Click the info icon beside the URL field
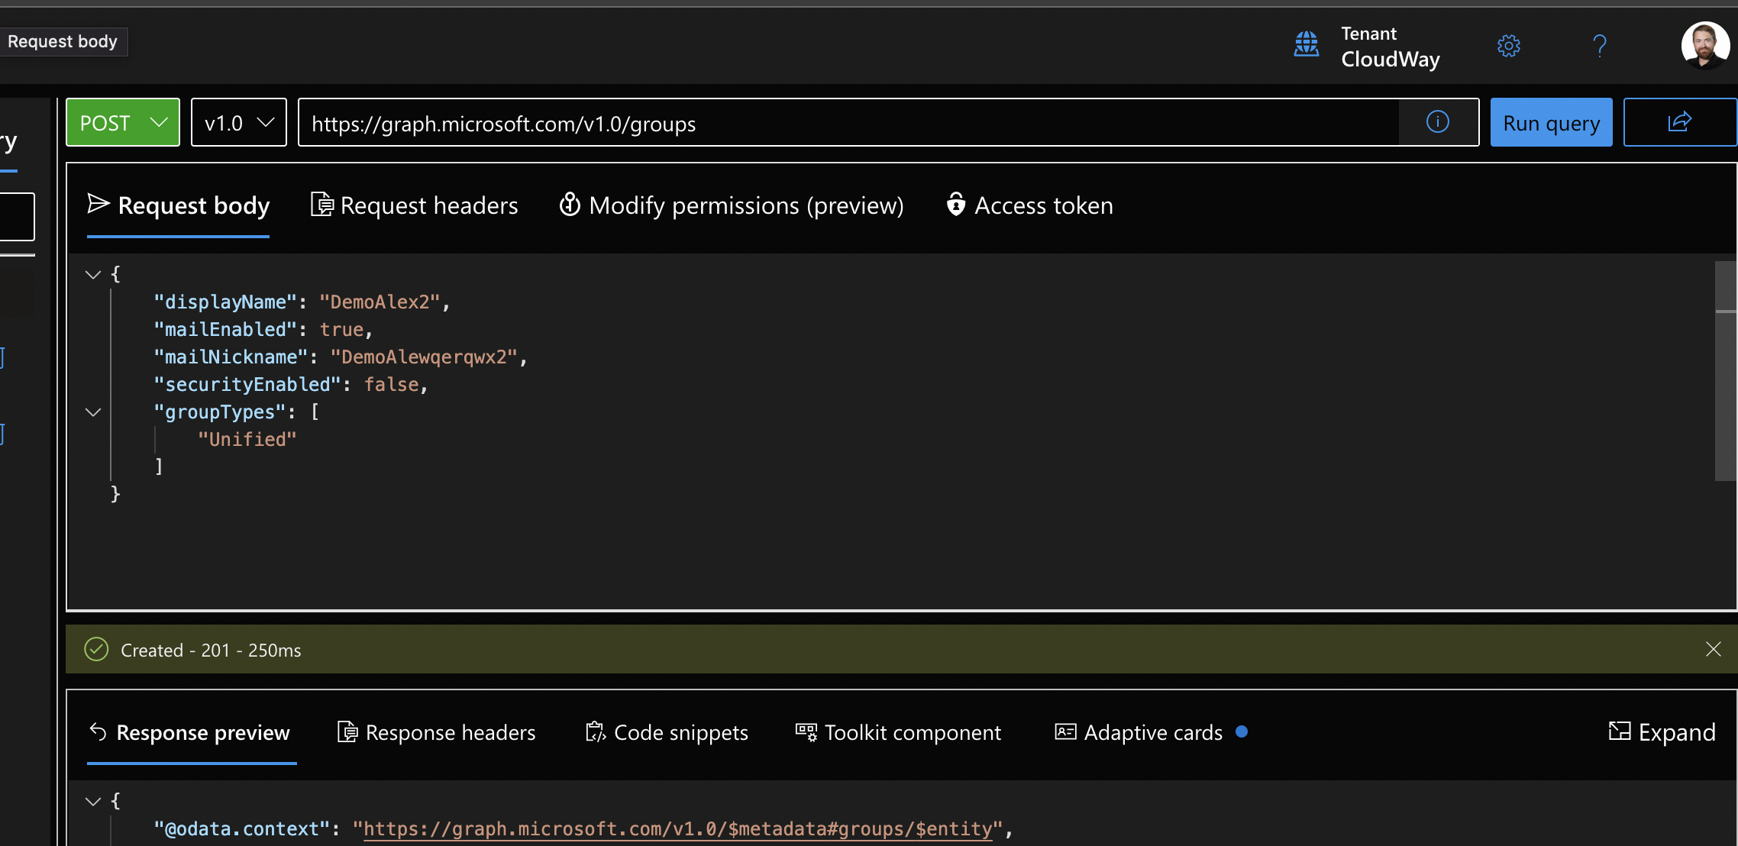The image size is (1738, 846). [1438, 122]
